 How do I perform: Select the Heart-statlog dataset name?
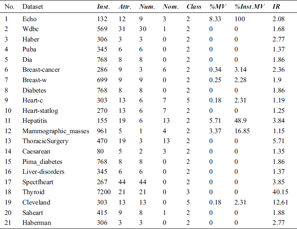click(x=40, y=110)
